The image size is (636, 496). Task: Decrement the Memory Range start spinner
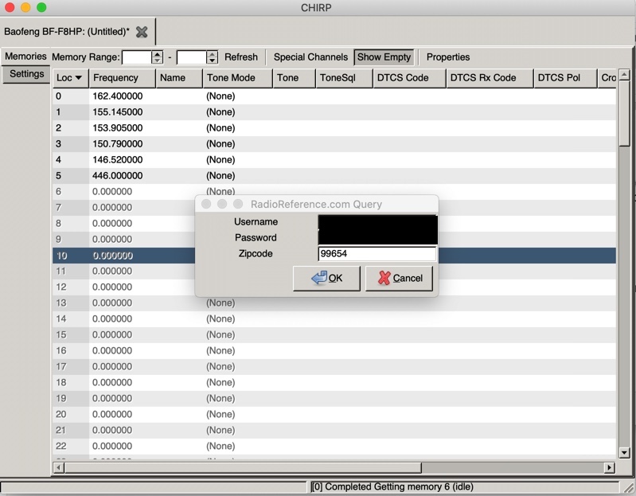pyautogui.click(x=158, y=61)
